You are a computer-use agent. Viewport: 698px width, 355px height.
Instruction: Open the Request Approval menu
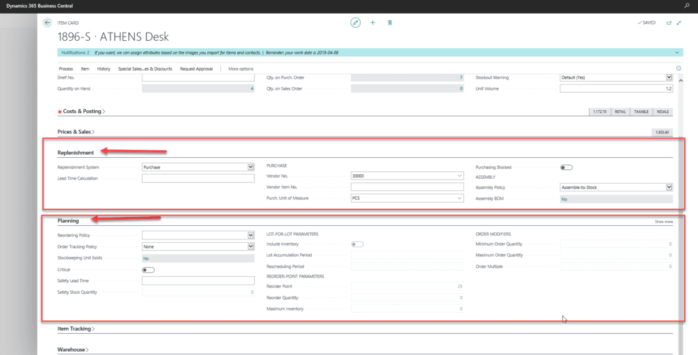click(x=196, y=69)
